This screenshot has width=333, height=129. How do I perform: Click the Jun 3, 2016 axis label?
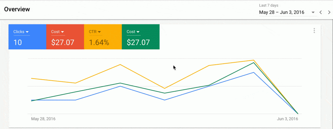point(287,119)
